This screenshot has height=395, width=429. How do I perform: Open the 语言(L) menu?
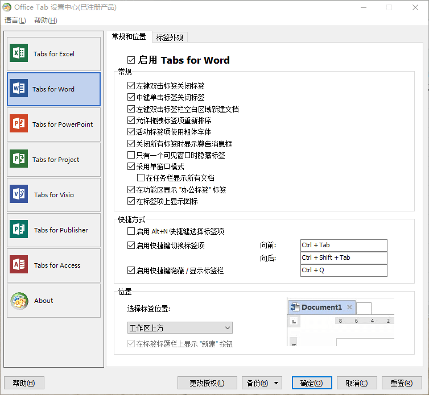(15, 20)
